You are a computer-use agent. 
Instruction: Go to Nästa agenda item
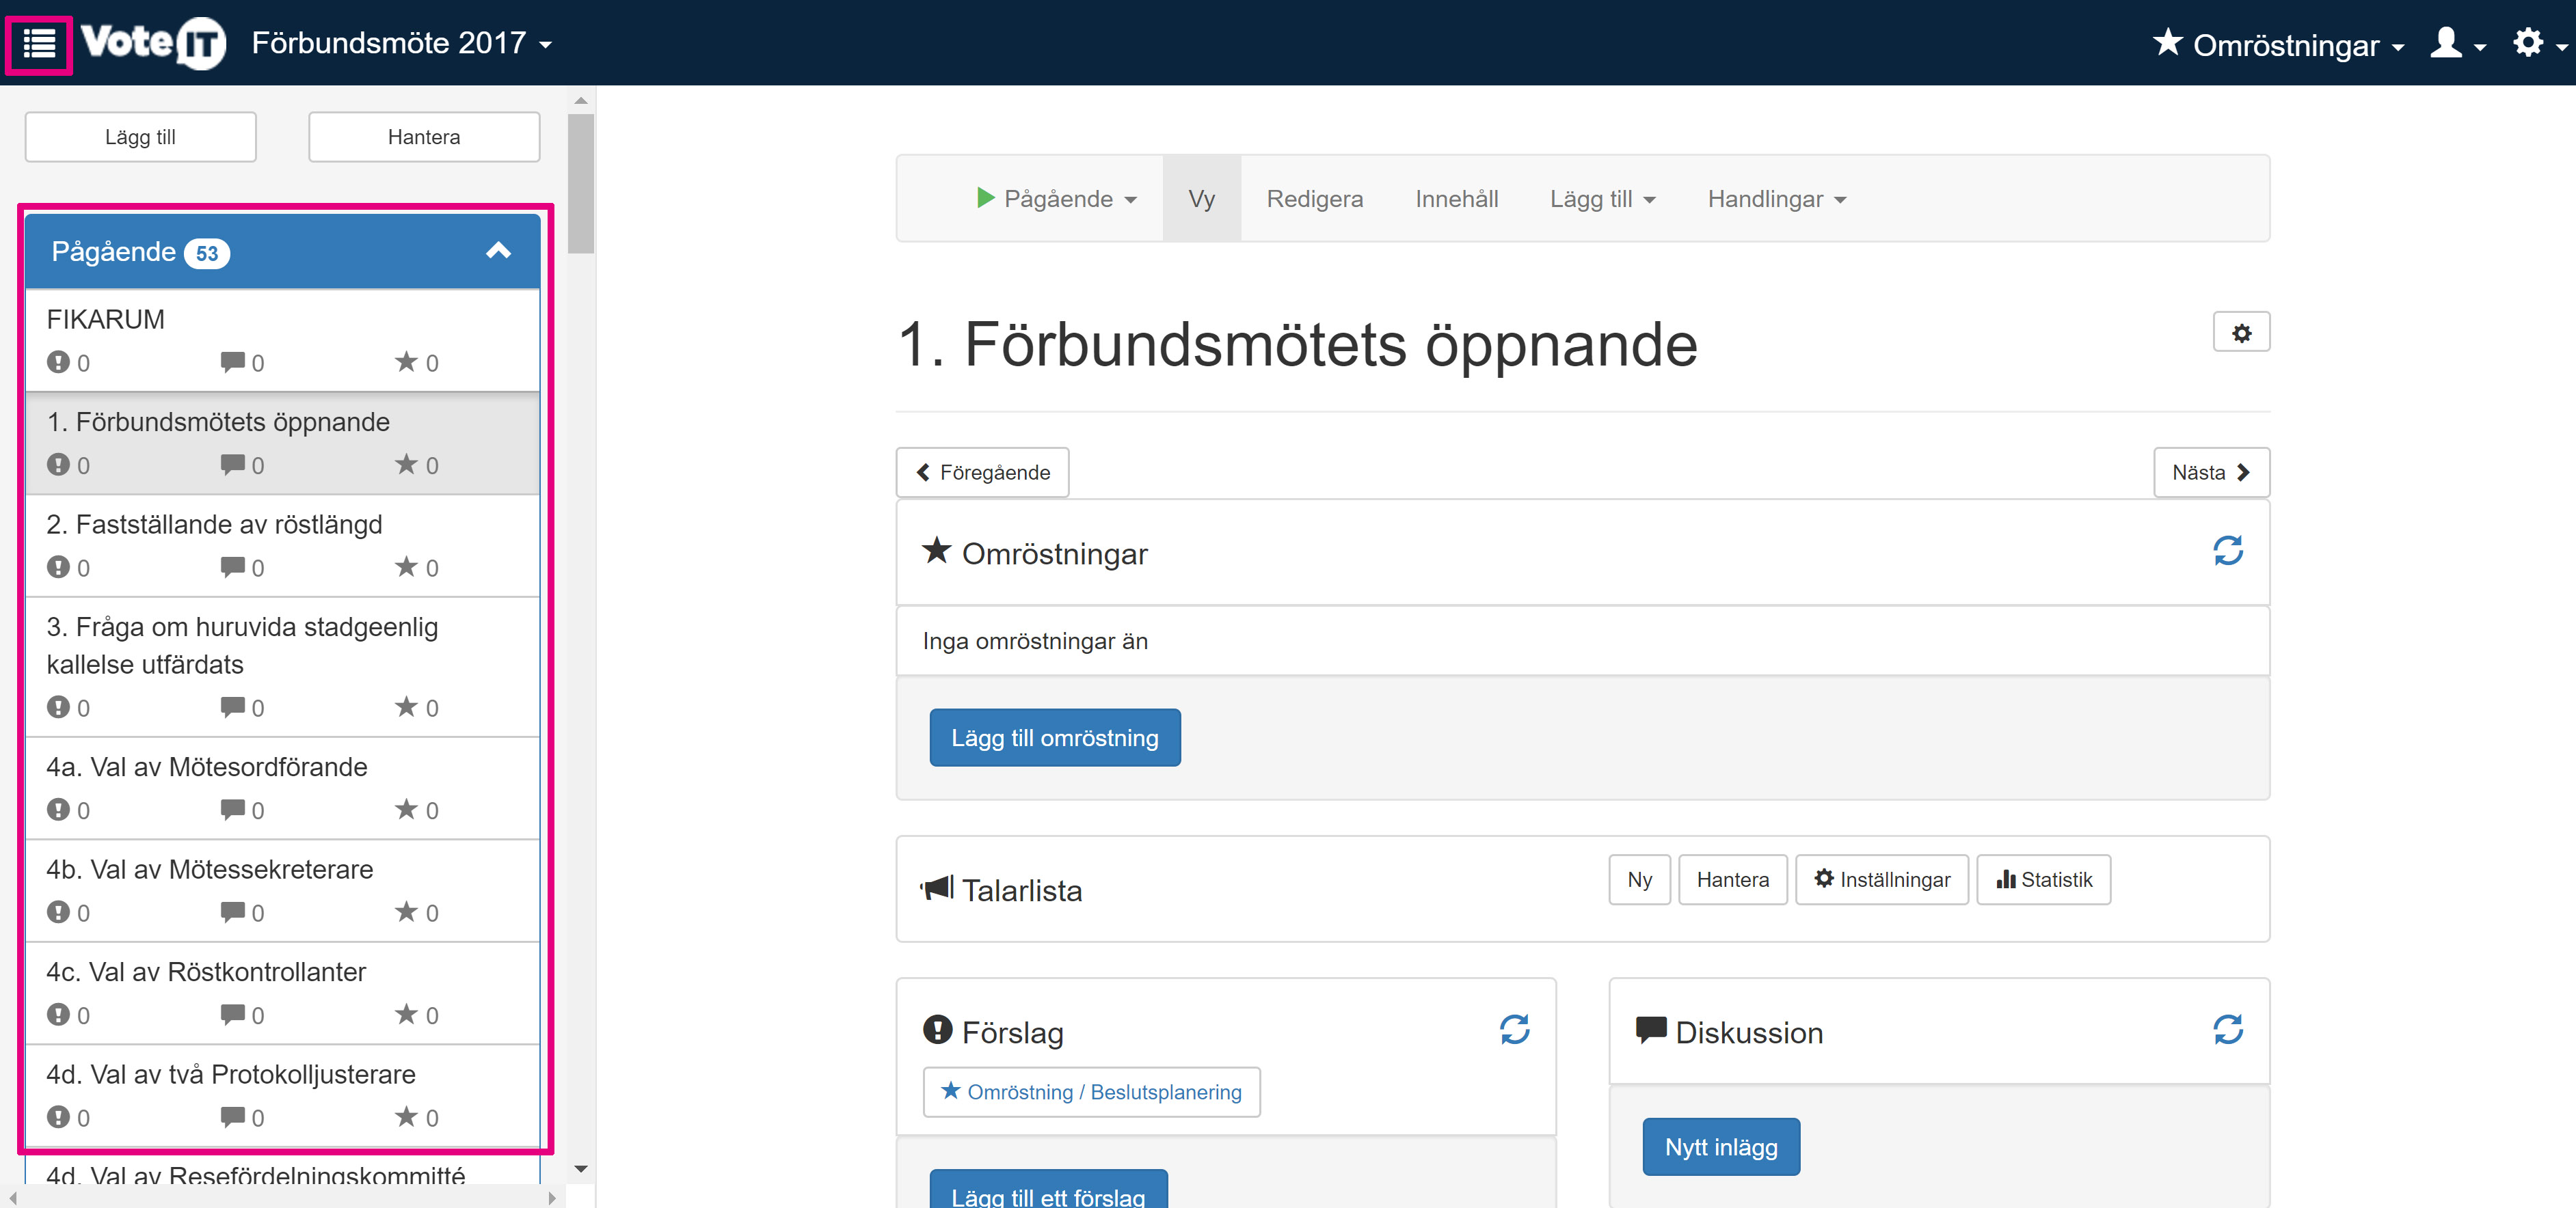click(2211, 471)
